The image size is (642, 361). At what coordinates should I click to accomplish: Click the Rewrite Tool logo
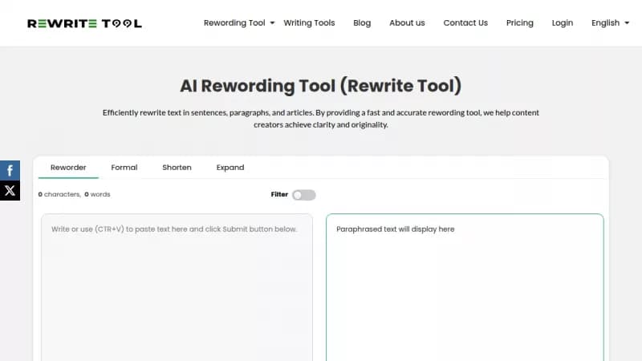[x=84, y=23]
